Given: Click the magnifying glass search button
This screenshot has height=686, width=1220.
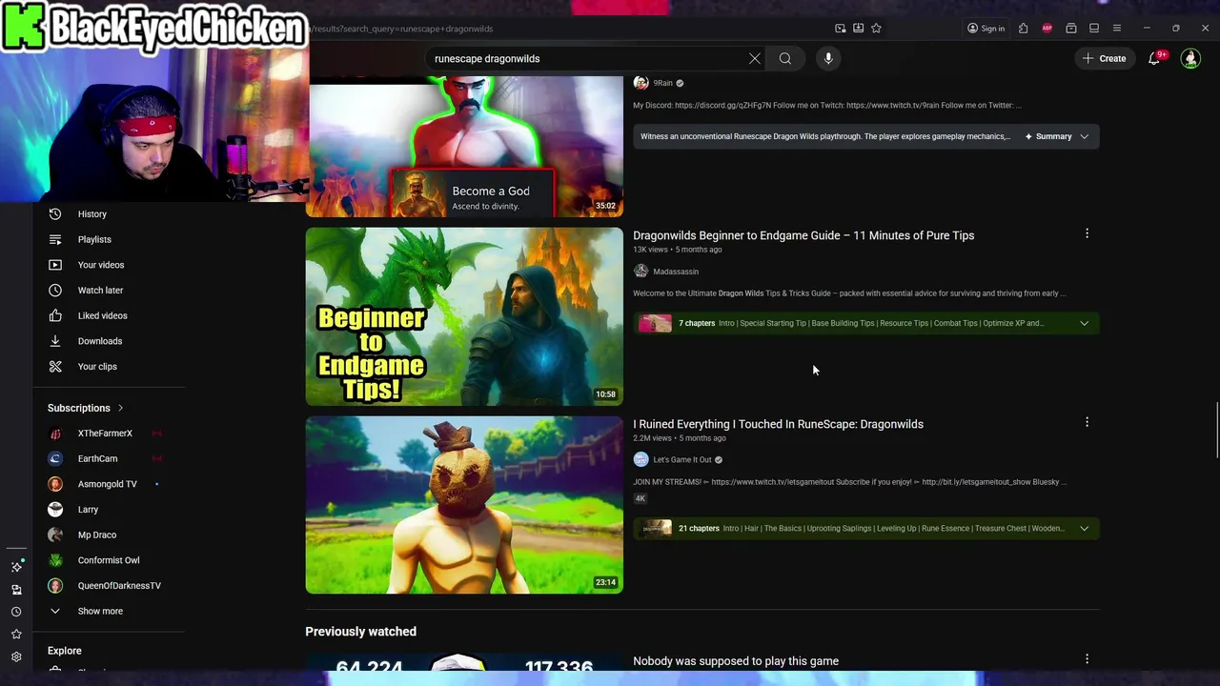Looking at the screenshot, I should click(x=785, y=58).
